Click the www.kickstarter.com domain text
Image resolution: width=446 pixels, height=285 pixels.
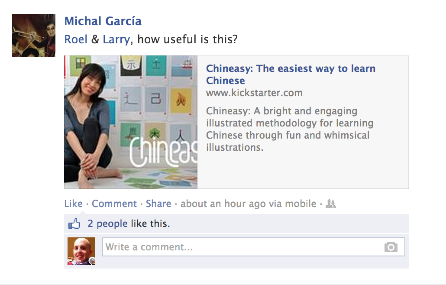(254, 93)
